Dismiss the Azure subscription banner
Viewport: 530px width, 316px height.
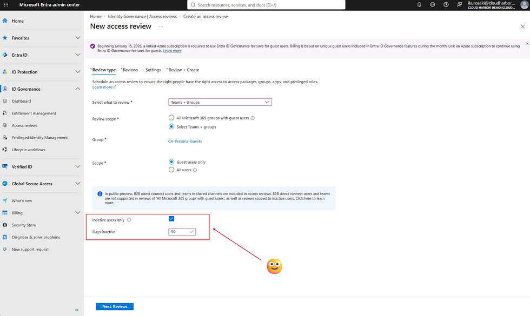527,44
